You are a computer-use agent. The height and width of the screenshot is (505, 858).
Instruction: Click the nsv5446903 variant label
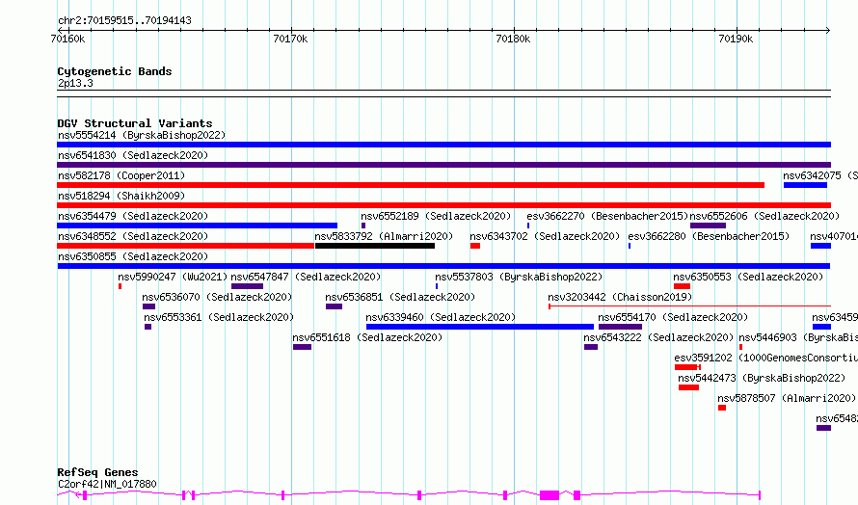[x=798, y=337]
